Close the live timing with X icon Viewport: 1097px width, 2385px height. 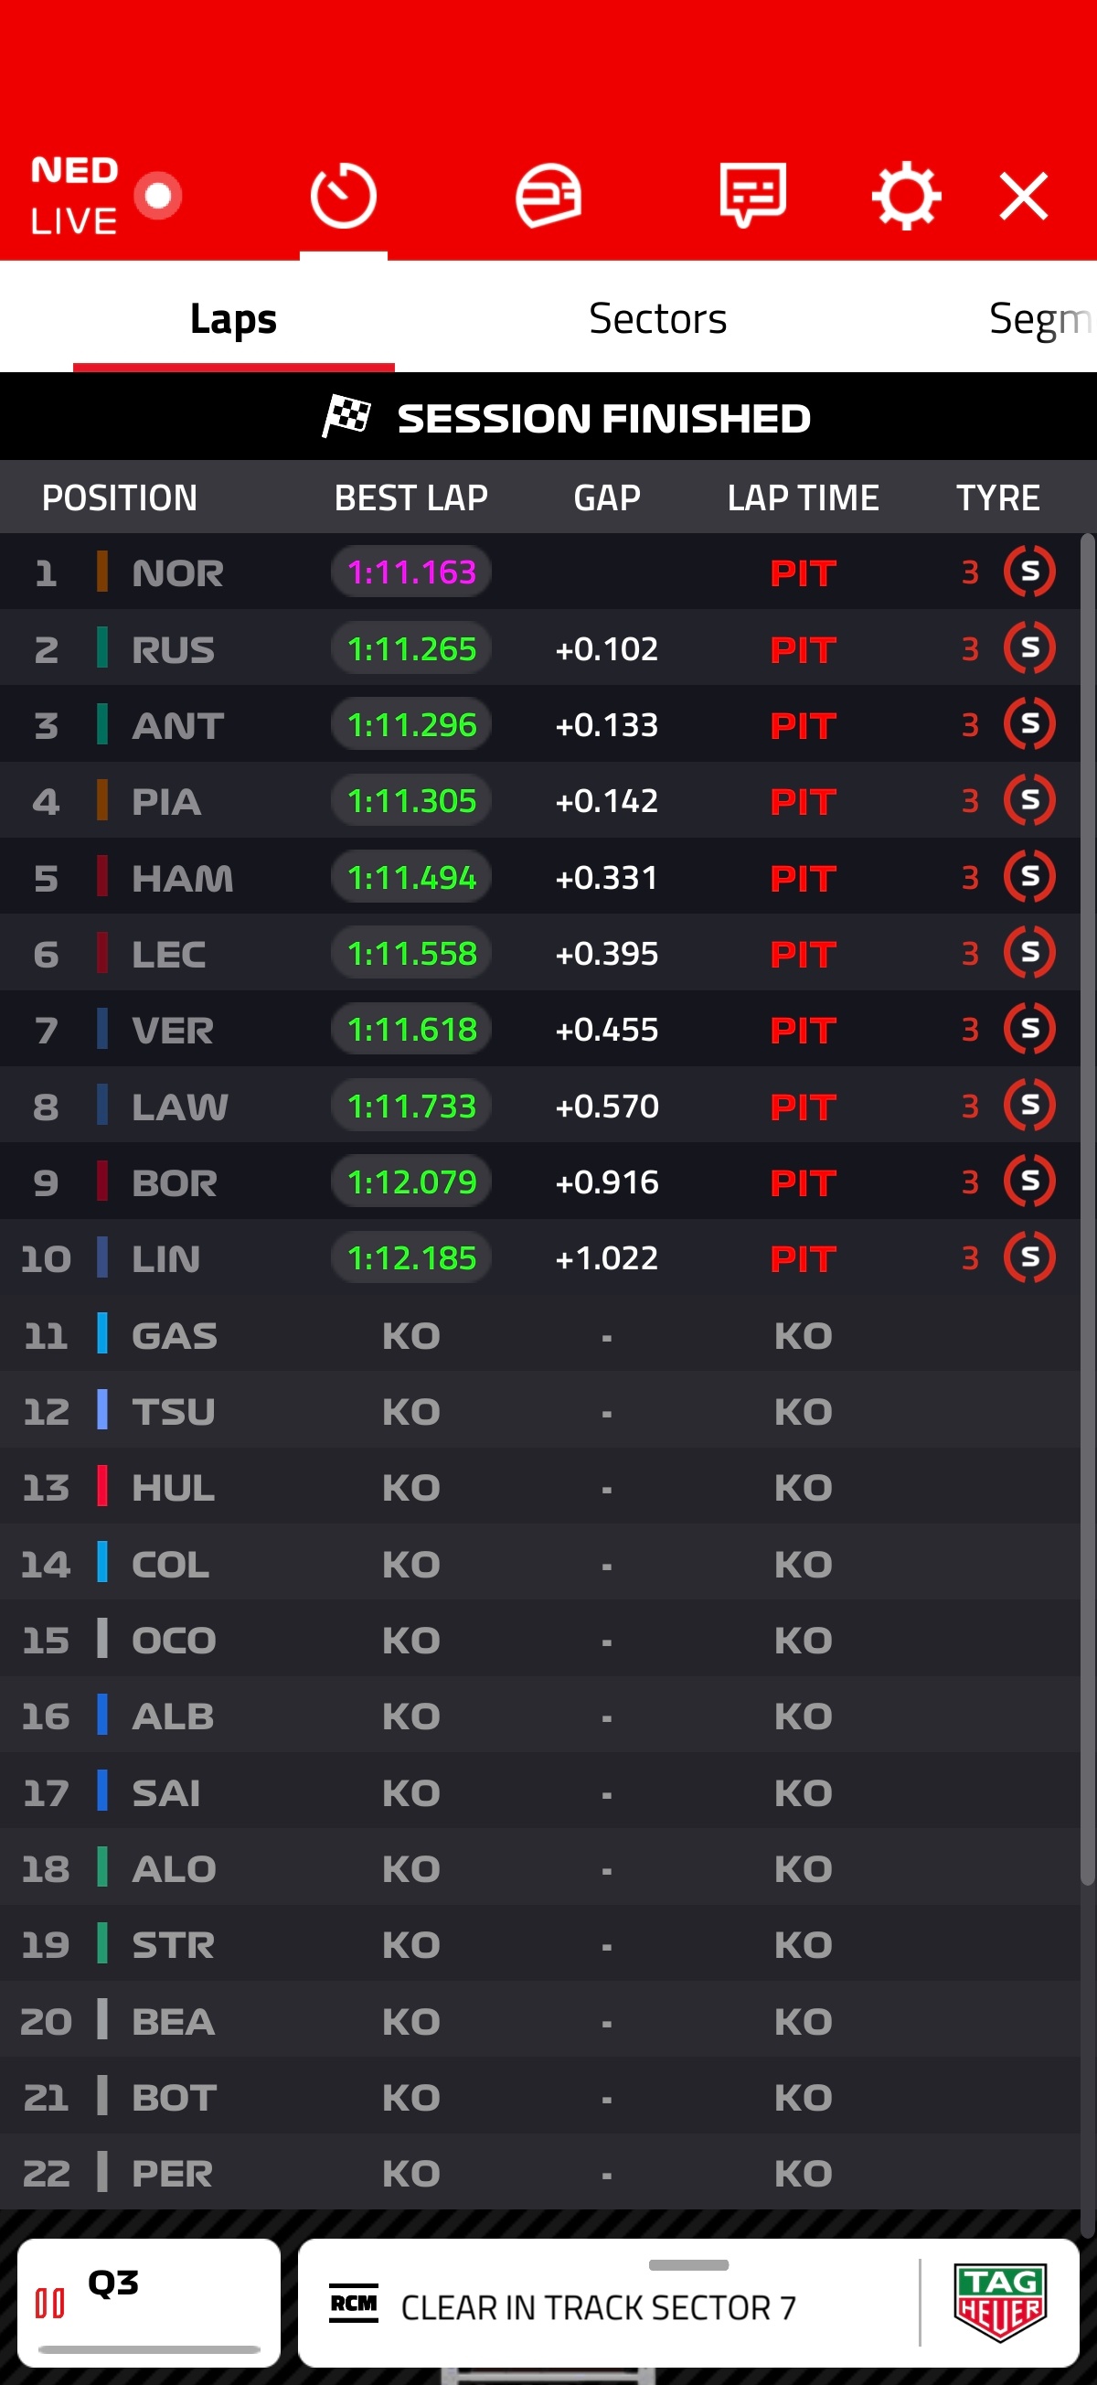click(1024, 197)
